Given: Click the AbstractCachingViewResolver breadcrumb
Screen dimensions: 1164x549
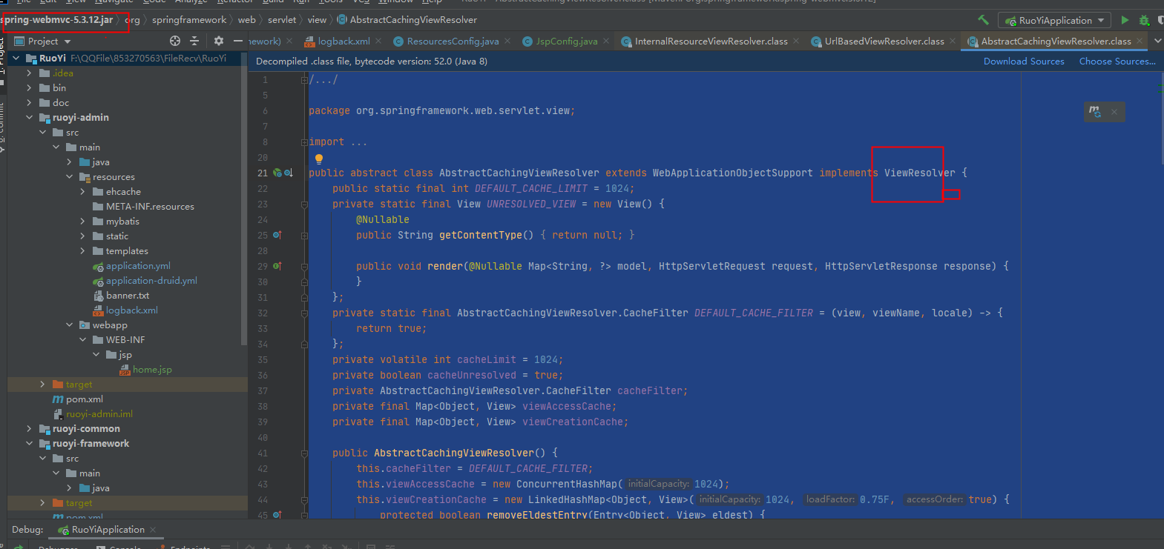Looking at the screenshot, I should [x=407, y=20].
